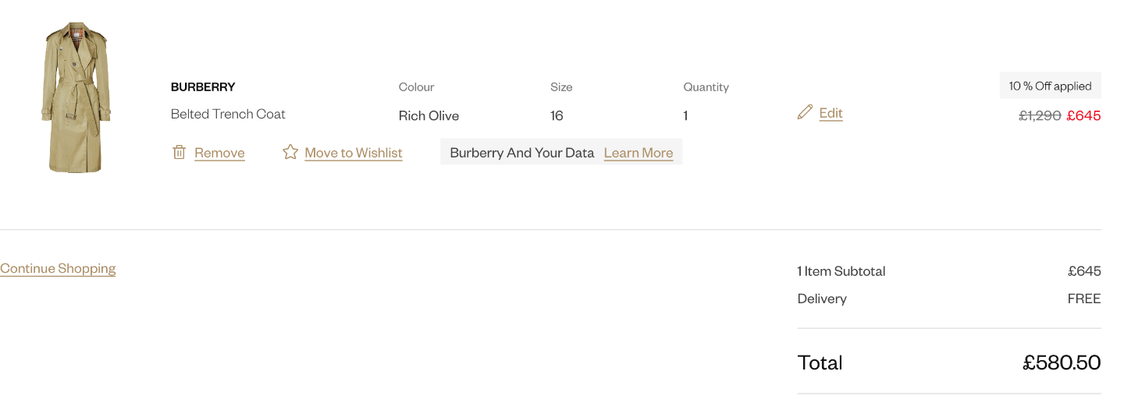The height and width of the screenshot is (396, 1124).
Task: Remove the item via Remove link
Action: 219,153
